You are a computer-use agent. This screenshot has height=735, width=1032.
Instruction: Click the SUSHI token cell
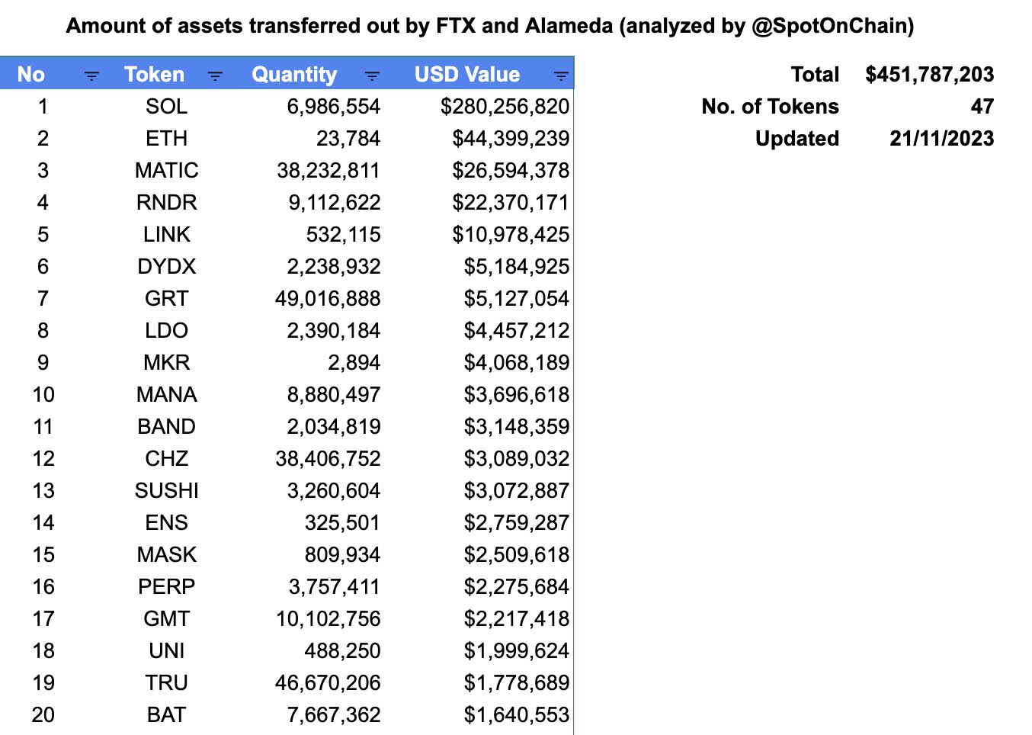click(166, 491)
